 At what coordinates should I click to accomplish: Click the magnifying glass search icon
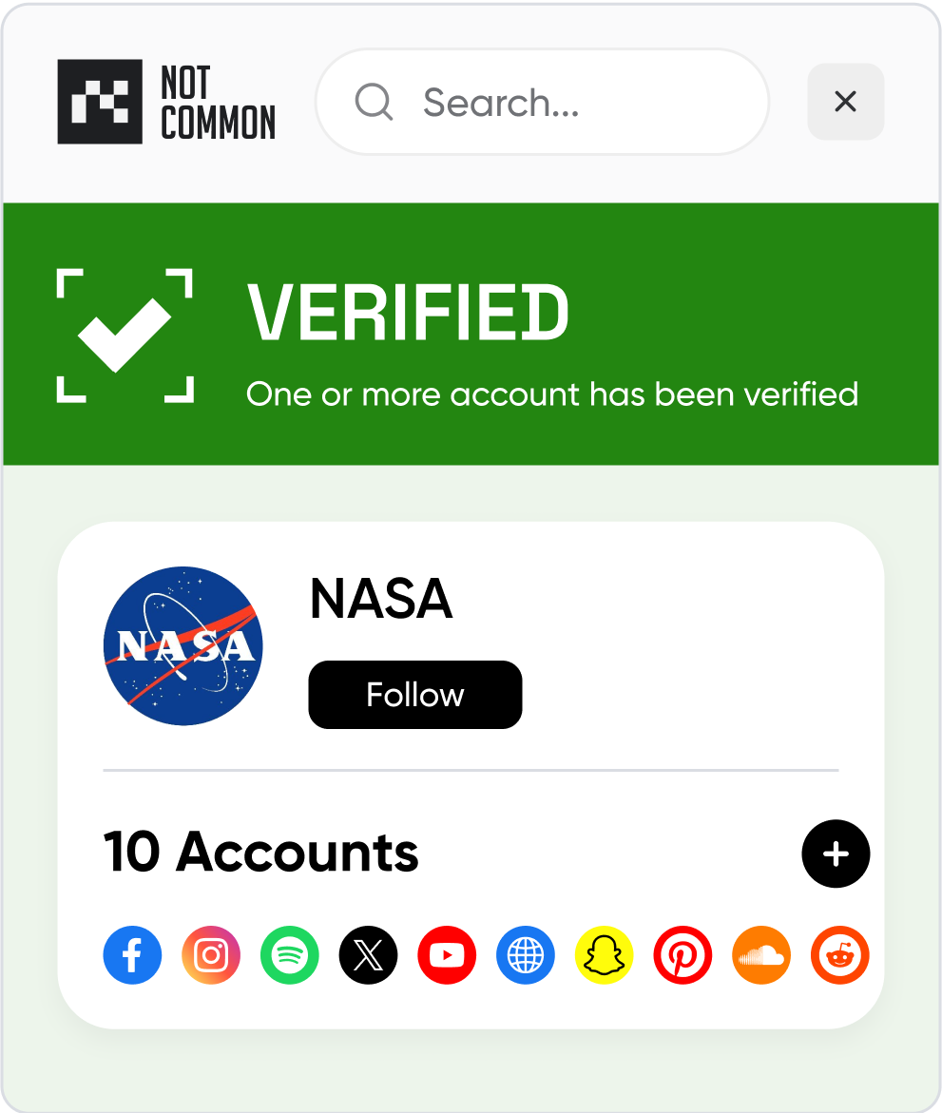pyautogui.click(x=375, y=102)
